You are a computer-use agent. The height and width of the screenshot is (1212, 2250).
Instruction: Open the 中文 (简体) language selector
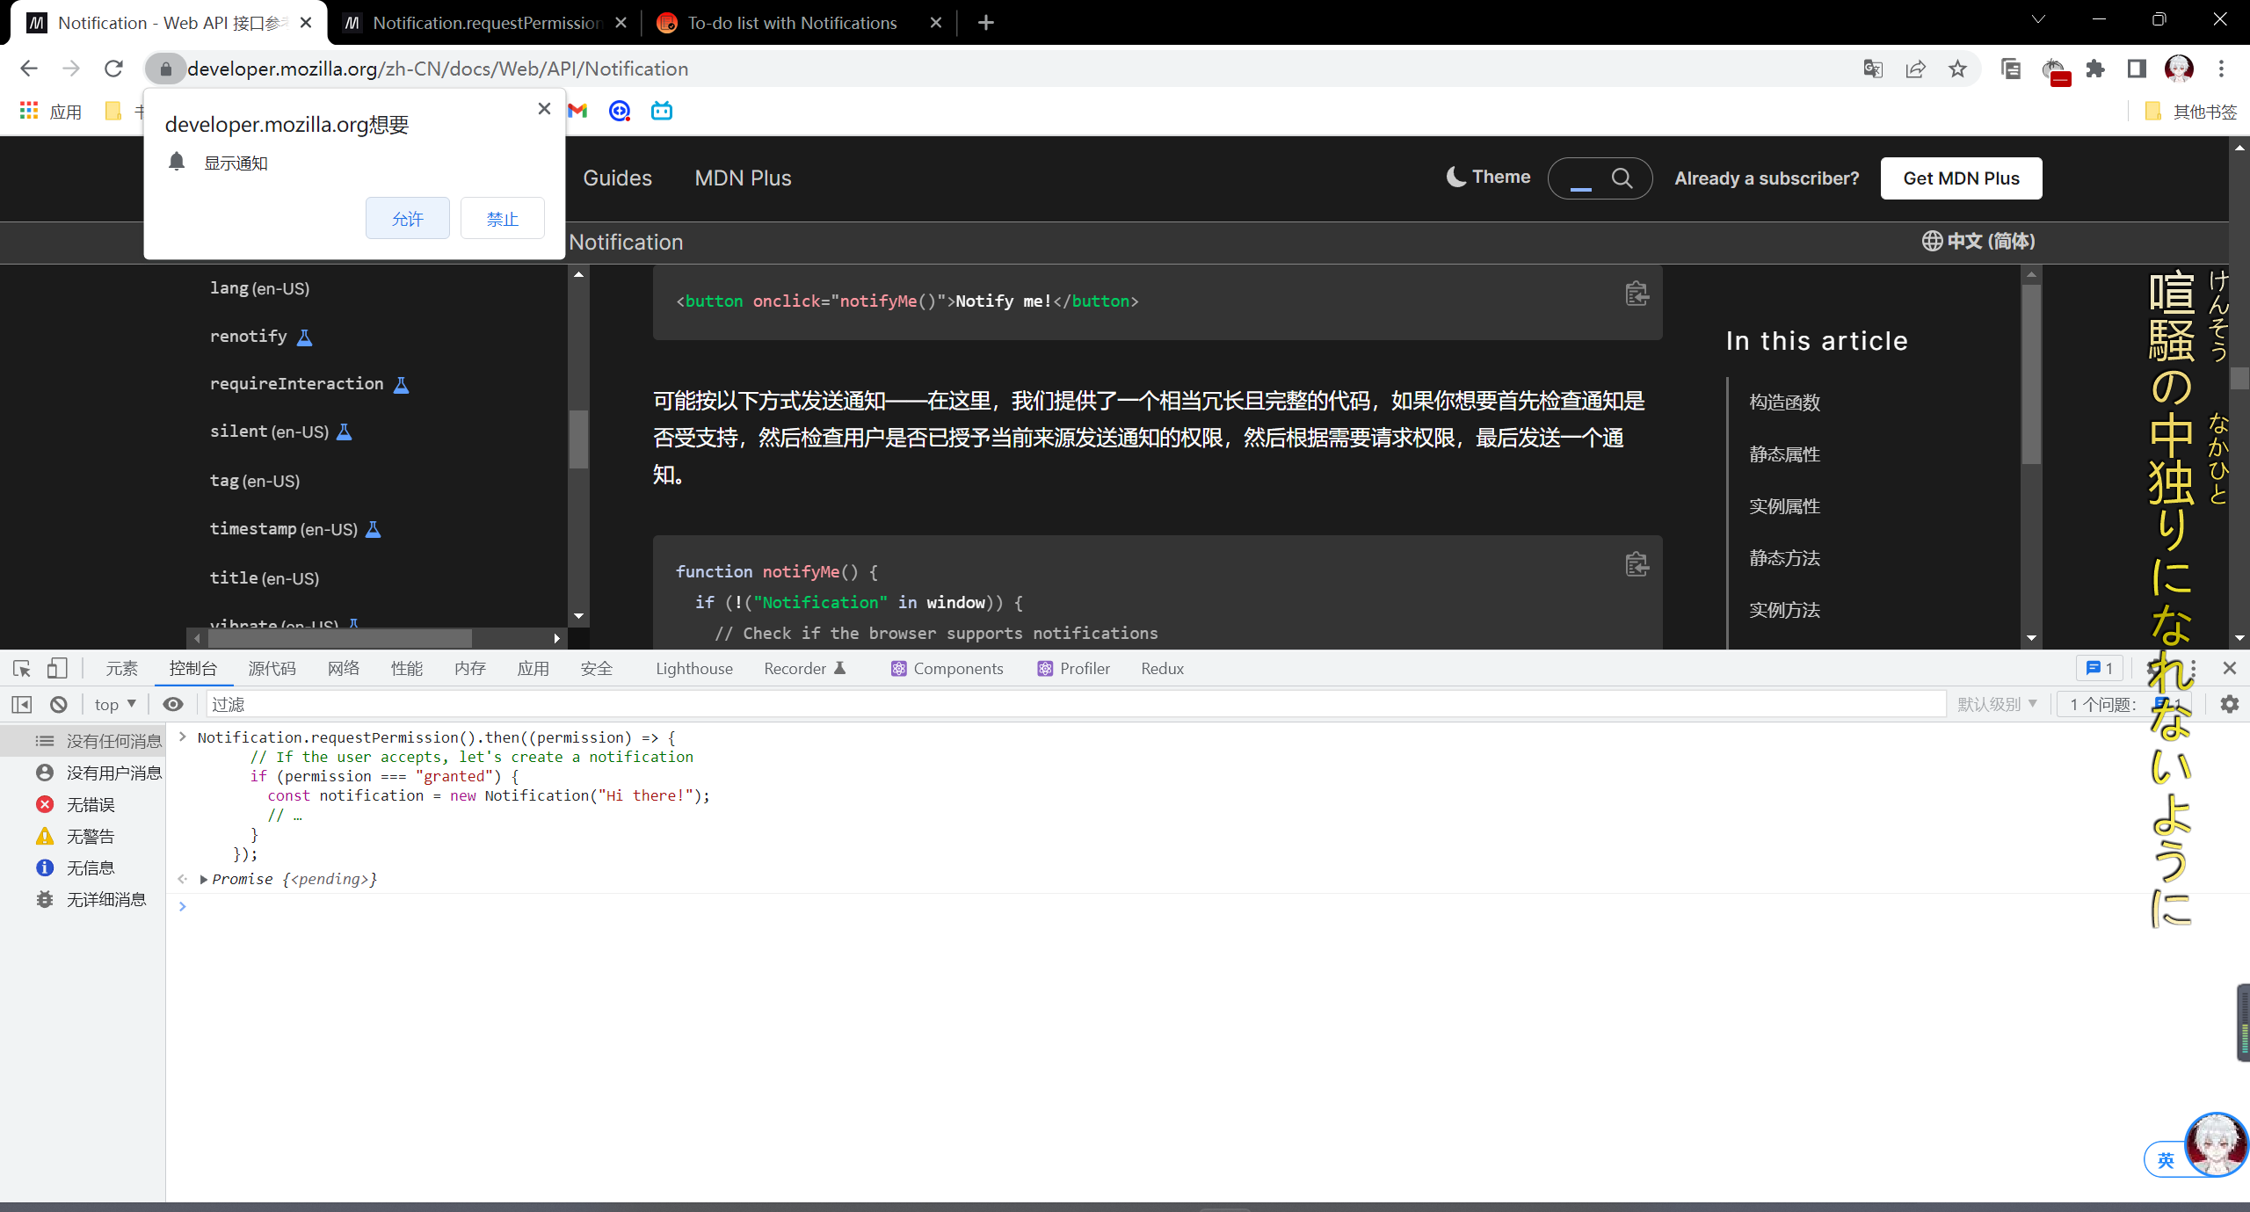[x=1978, y=241]
